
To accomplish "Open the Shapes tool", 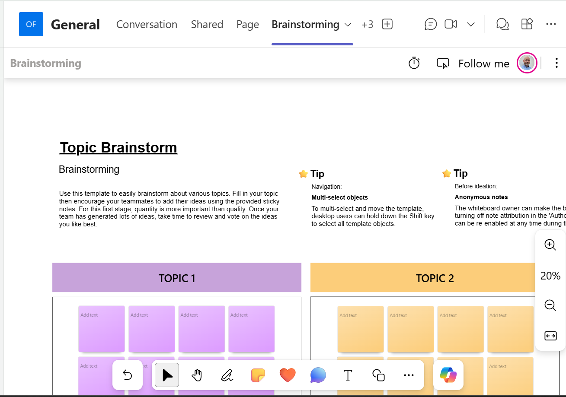I will 378,375.
